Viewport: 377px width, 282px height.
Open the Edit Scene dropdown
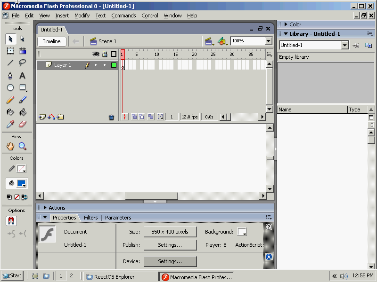click(x=209, y=41)
